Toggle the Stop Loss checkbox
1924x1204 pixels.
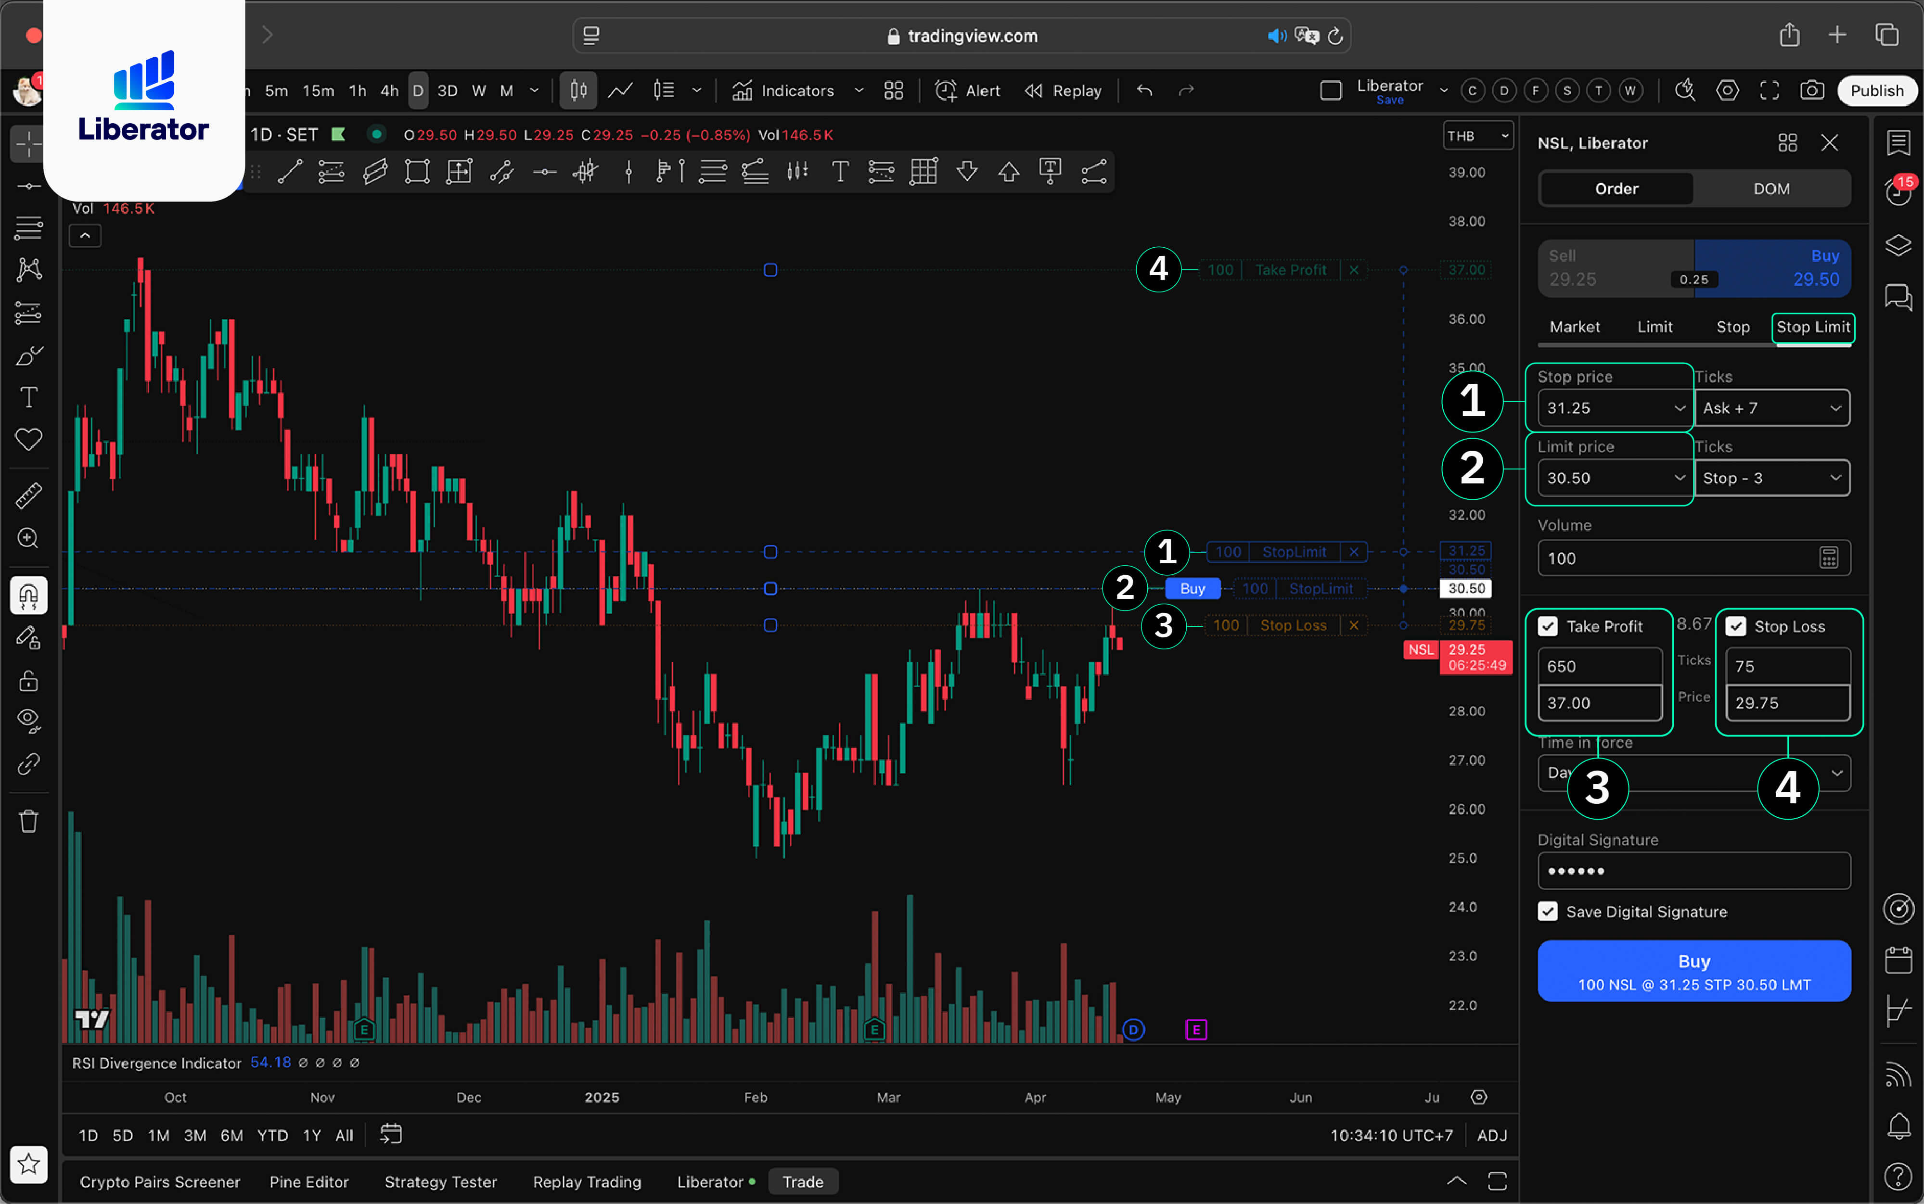click(x=1735, y=627)
